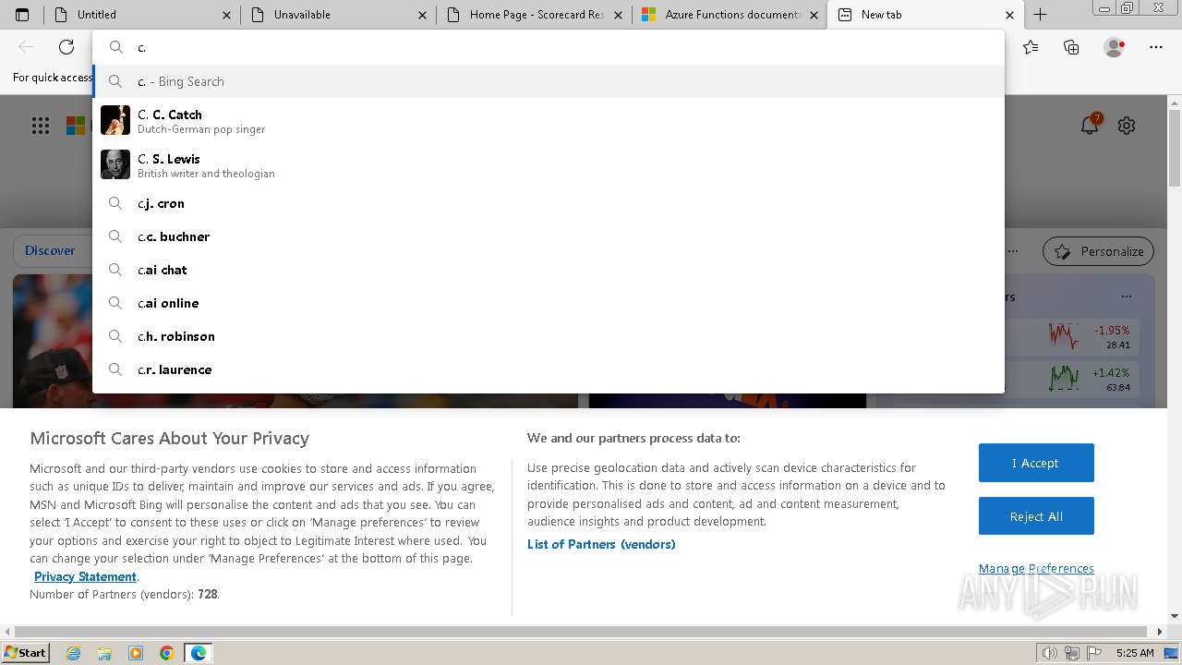Select 'c.ai online' suggestion
This screenshot has width=1182, height=665.
click(x=549, y=303)
